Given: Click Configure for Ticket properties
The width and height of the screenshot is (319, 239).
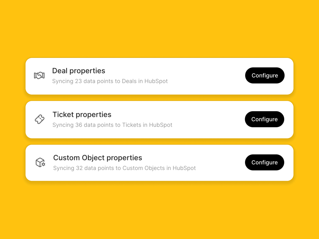Looking at the screenshot, I should click(x=265, y=119).
